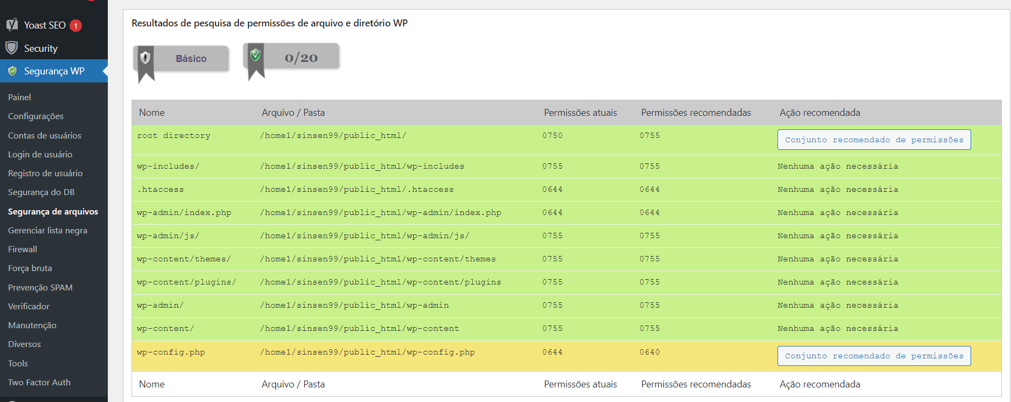Click the path ending in 'wp-admin/index.php'
This screenshot has height=402, width=1011.
[x=381, y=212]
